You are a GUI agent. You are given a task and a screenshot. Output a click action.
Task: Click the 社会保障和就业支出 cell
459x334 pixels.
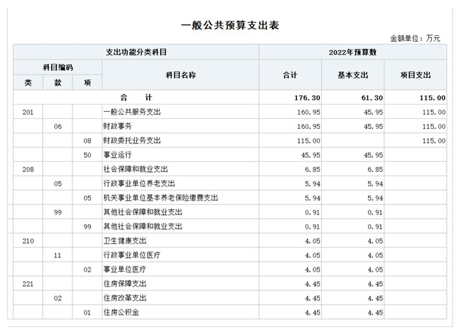pyautogui.click(x=136, y=169)
